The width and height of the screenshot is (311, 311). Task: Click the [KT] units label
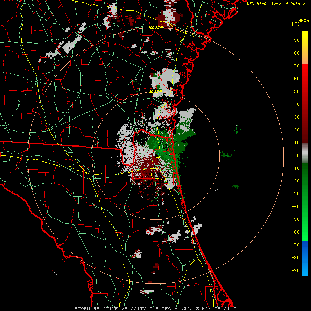(x=295, y=24)
